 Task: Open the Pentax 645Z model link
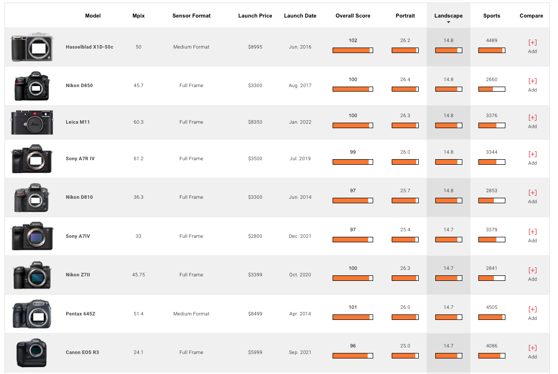tap(80, 314)
